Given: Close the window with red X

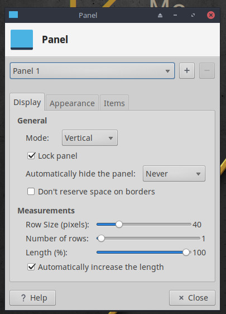Looking at the screenshot, I should (211, 15).
